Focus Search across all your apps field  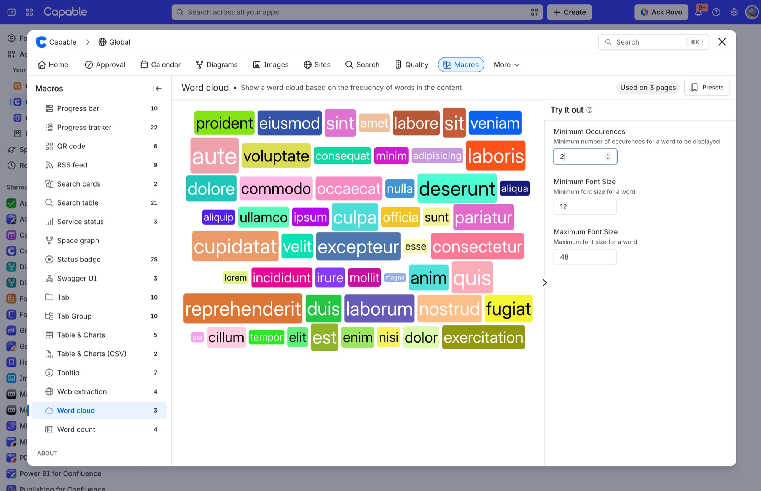pyautogui.click(x=357, y=12)
